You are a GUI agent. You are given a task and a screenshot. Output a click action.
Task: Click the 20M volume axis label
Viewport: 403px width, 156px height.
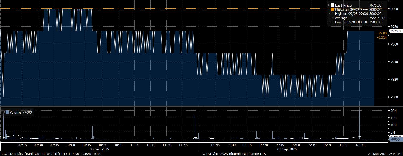[394, 111]
